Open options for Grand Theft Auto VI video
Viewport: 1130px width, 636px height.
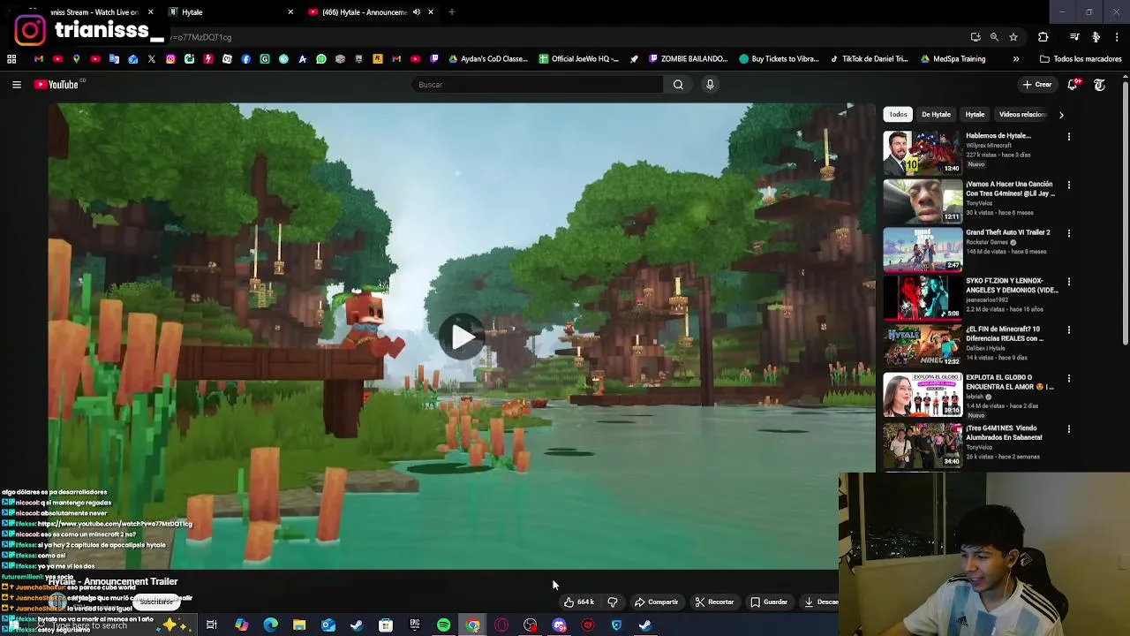(x=1069, y=234)
